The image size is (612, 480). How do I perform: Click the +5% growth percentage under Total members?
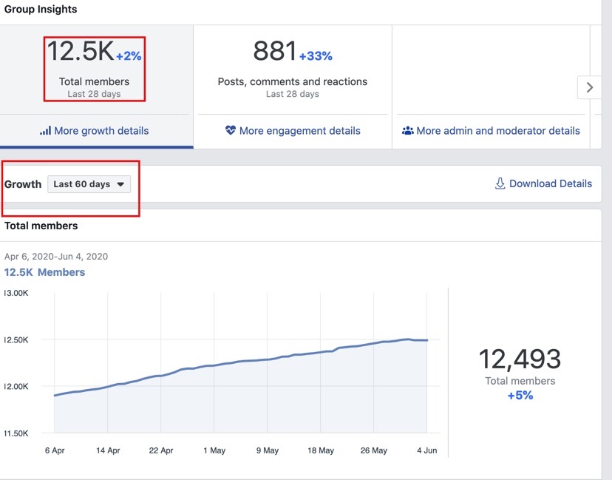[520, 396]
